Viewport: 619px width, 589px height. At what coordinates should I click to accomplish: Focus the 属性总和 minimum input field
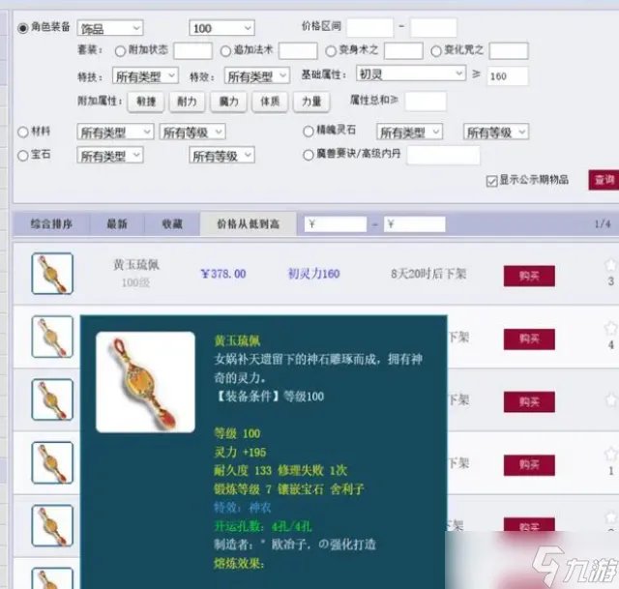coord(426,102)
